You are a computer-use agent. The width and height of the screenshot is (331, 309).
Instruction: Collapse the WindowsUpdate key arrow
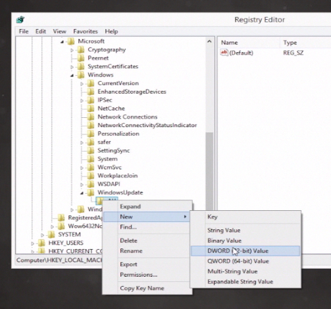pos(82,193)
